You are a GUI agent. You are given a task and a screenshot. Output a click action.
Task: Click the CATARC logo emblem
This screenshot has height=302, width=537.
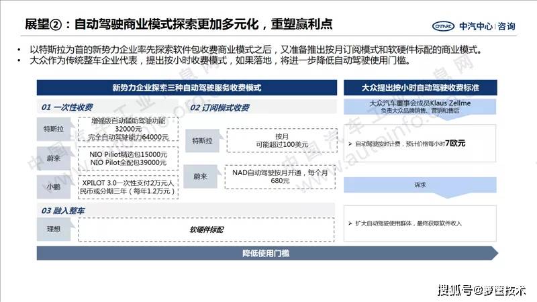click(443, 26)
